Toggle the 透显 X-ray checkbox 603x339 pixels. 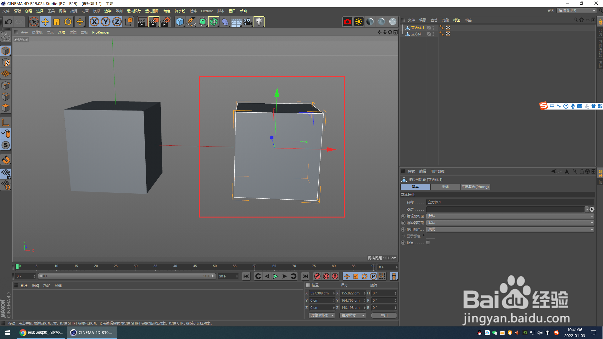(x=428, y=243)
